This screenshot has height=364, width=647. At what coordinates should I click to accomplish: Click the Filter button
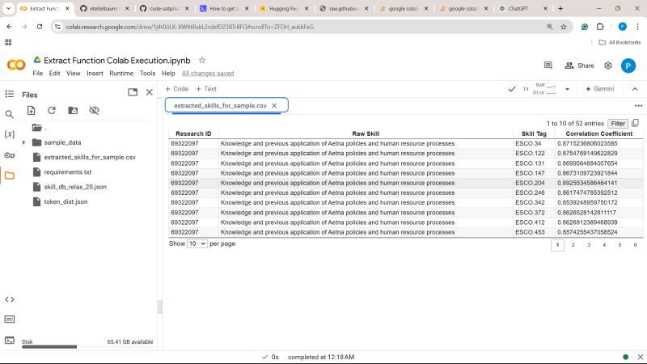(x=618, y=124)
